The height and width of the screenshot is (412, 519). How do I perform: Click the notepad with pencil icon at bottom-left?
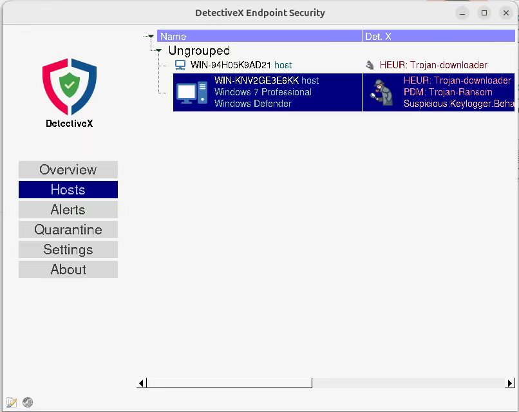tap(12, 402)
